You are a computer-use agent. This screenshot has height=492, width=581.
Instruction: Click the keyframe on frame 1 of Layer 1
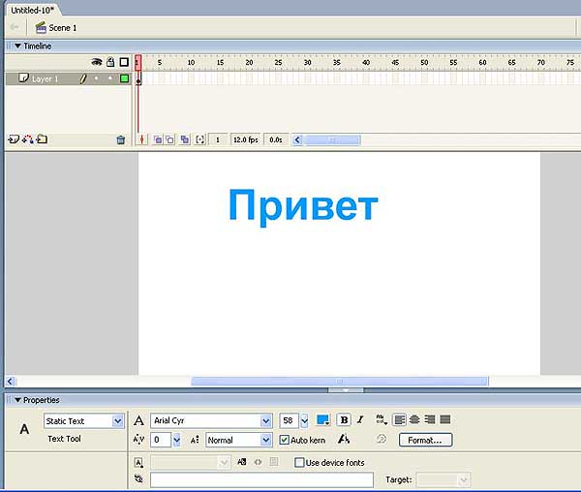(x=138, y=78)
